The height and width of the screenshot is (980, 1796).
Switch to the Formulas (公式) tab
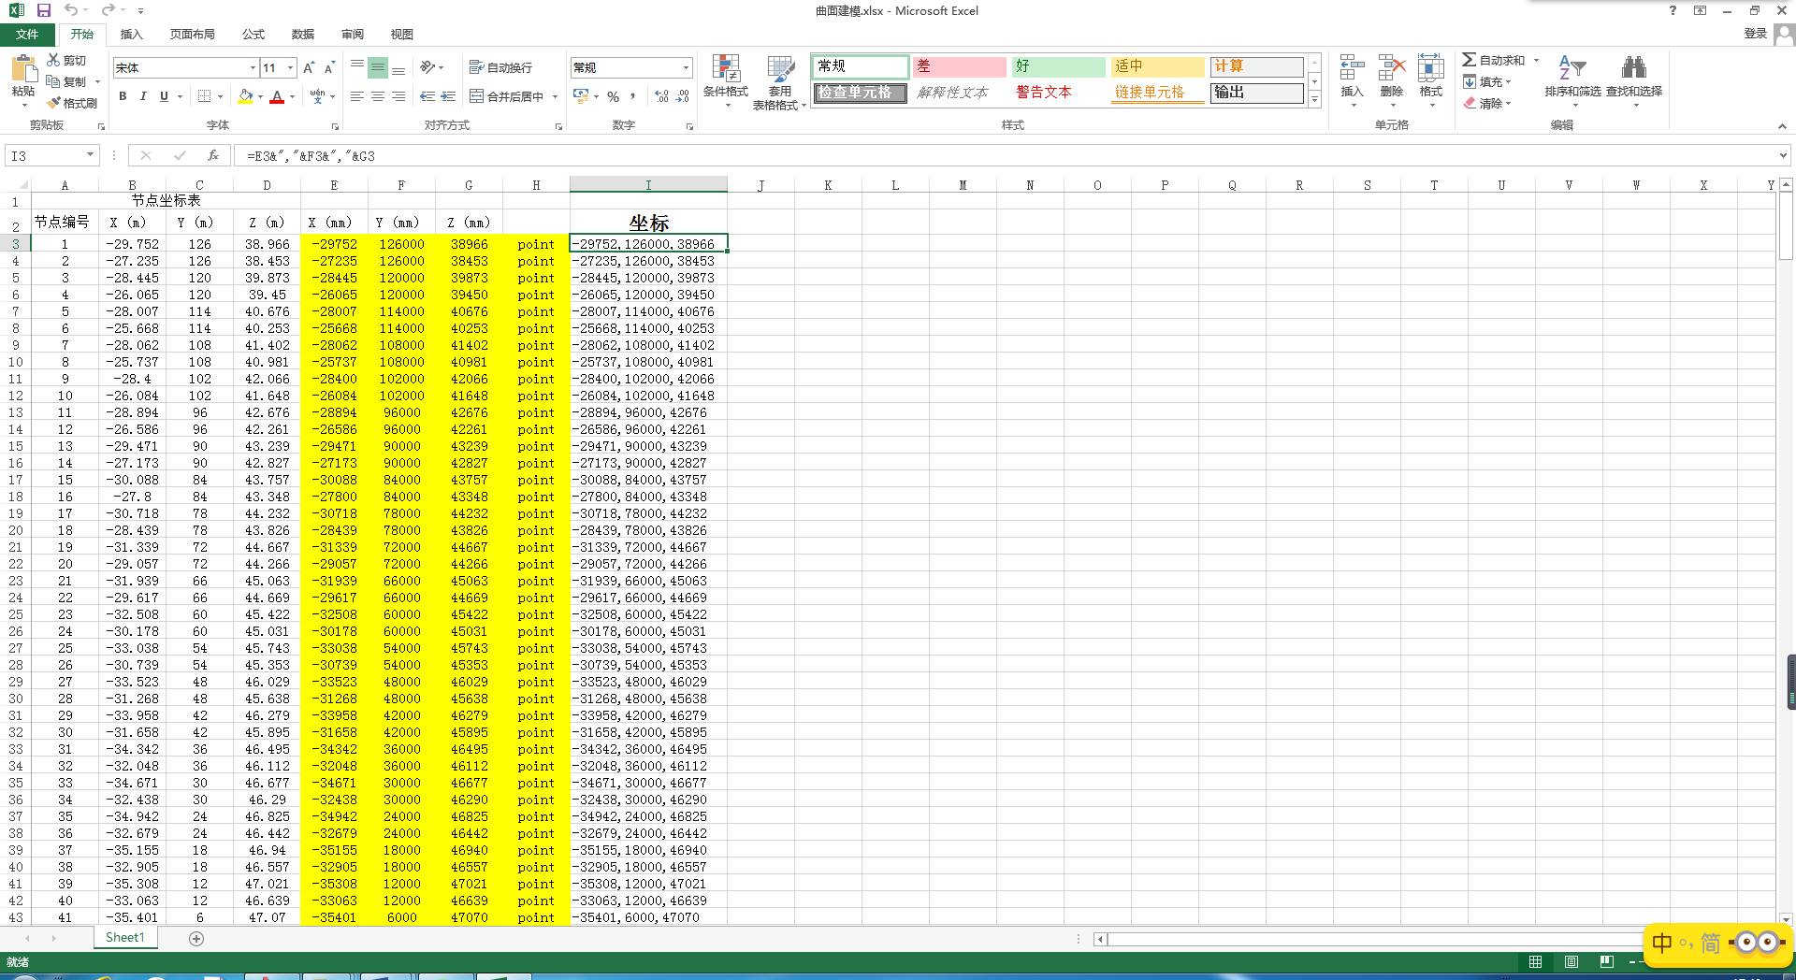pos(253,34)
